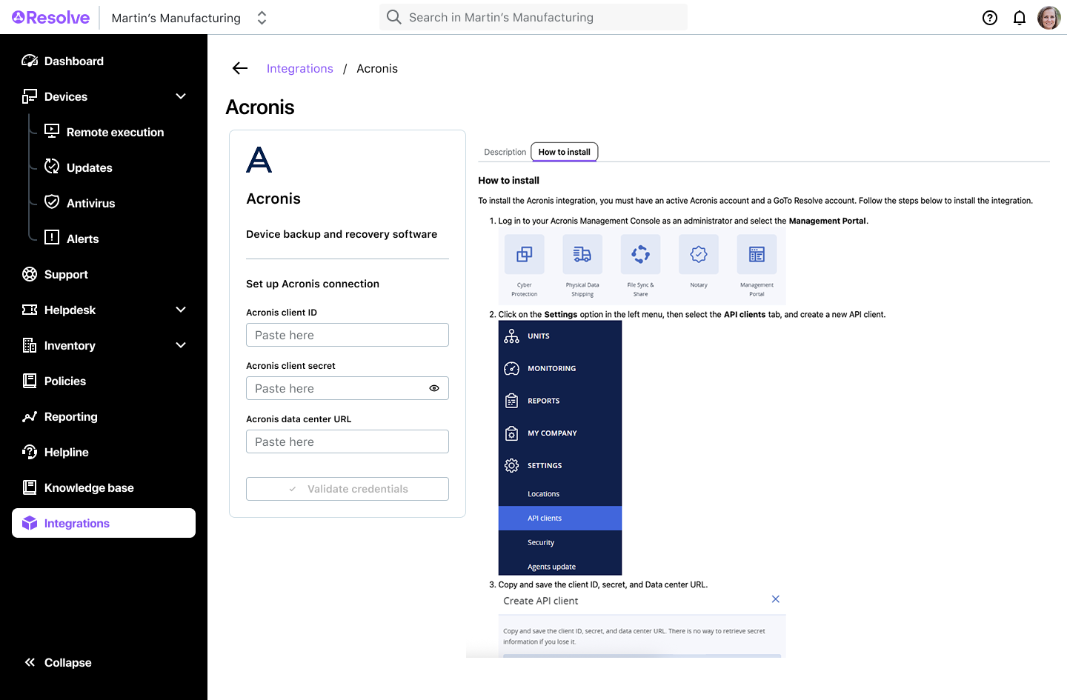
Task: Click the Reporting chart icon
Action: click(30, 416)
